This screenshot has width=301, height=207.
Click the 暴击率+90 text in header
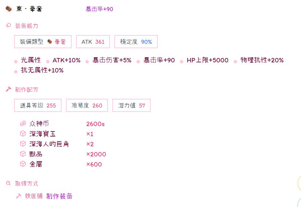100,9
